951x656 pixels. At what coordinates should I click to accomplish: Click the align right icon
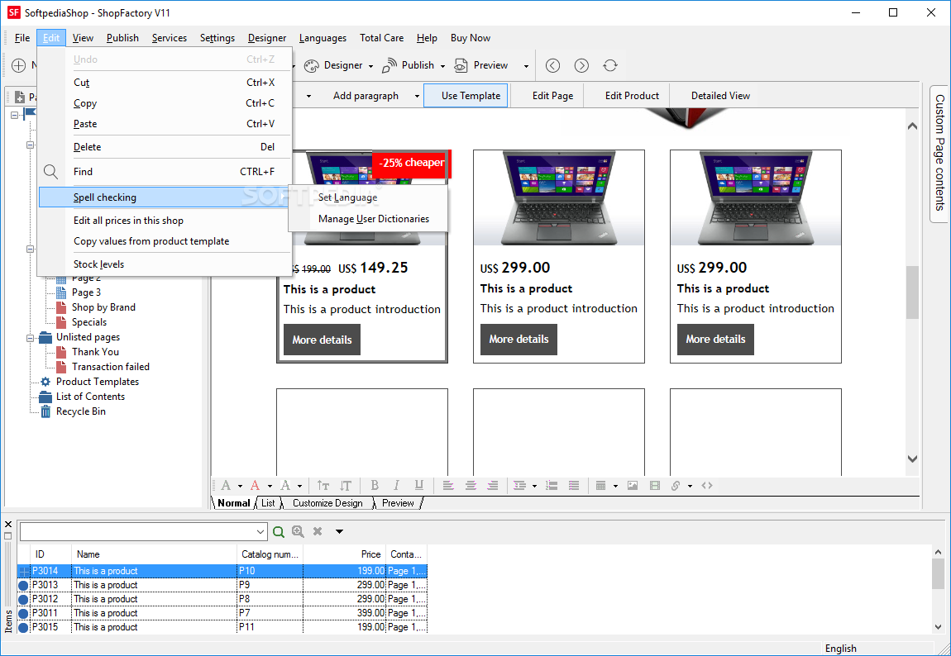click(493, 485)
